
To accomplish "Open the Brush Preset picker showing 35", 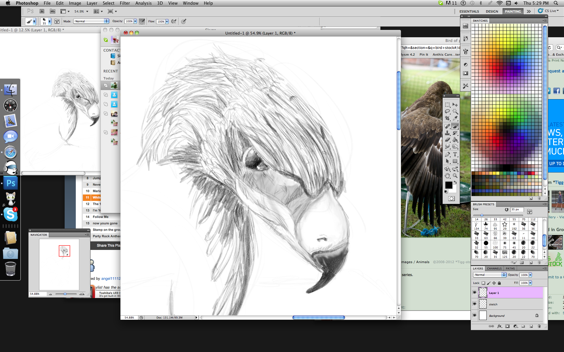I will [46, 21].
